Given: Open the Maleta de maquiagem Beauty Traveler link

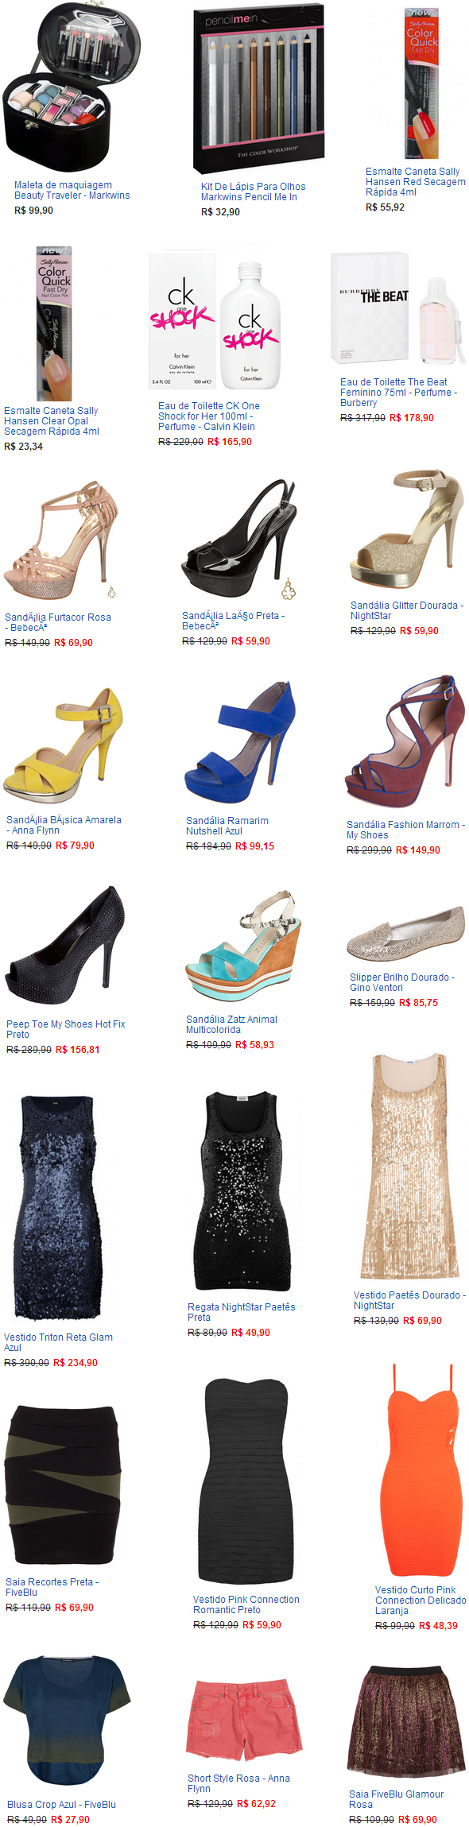Looking at the screenshot, I should [72, 190].
